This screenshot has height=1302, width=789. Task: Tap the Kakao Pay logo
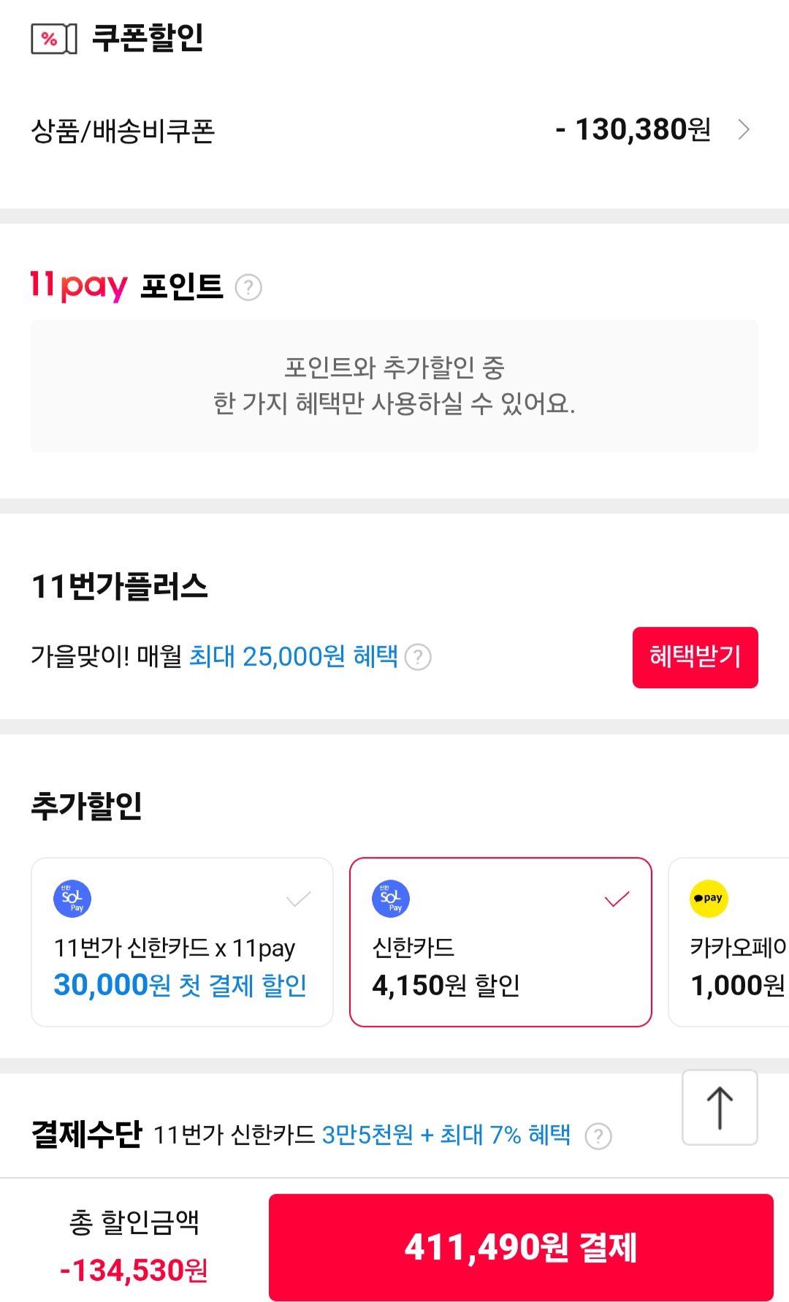[x=709, y=899]
